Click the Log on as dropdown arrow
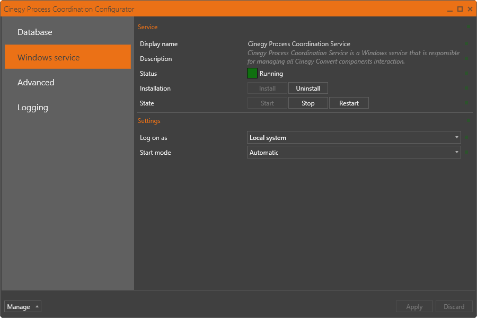 coord(457,138)
